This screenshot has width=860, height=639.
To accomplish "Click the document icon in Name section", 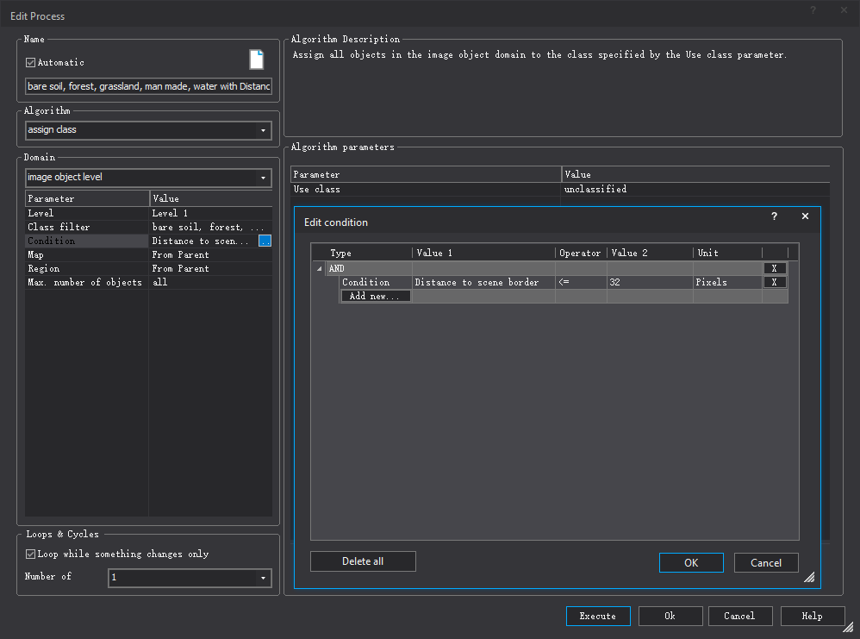I will point(256,60).
